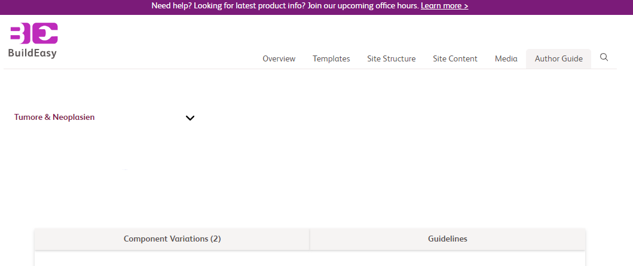Click the white panel beneath Component Variations tab
Viewport: 633px width, 266px height.
pyautogui.click(x=310, y=258)
